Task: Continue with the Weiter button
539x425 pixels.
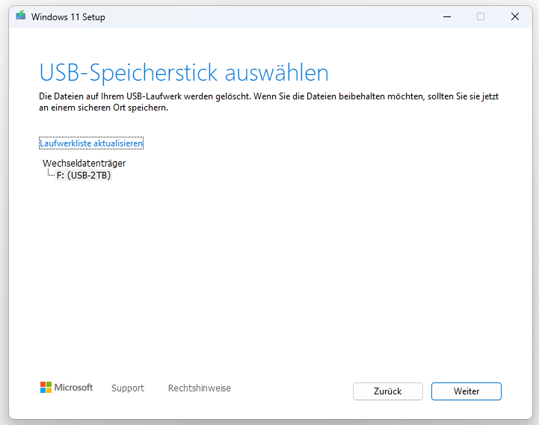Action: [x=466, y=391]
